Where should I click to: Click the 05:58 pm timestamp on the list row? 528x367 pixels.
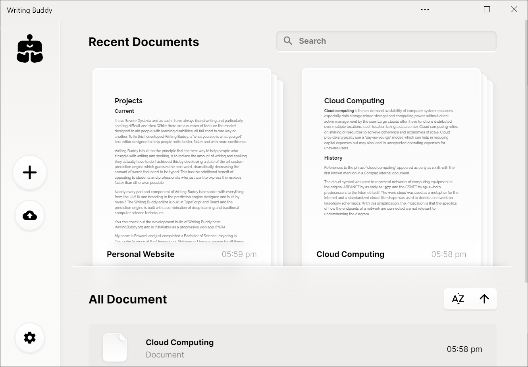464,349
